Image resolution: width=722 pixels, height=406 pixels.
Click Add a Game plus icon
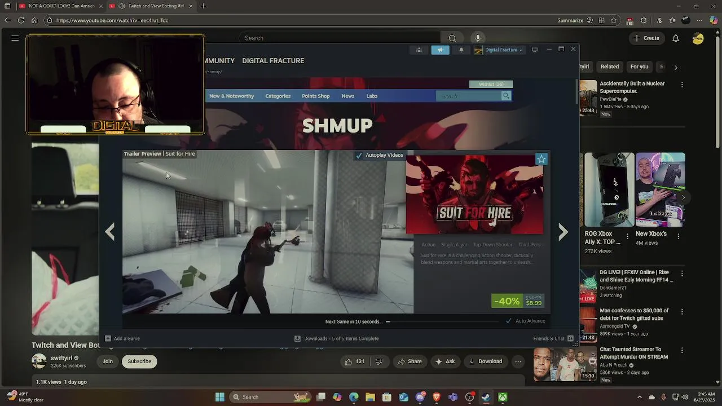[108, 338]
